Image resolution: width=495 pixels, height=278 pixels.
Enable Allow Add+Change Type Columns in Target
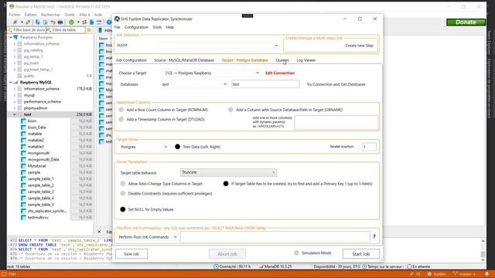click(x=123, y=184)
